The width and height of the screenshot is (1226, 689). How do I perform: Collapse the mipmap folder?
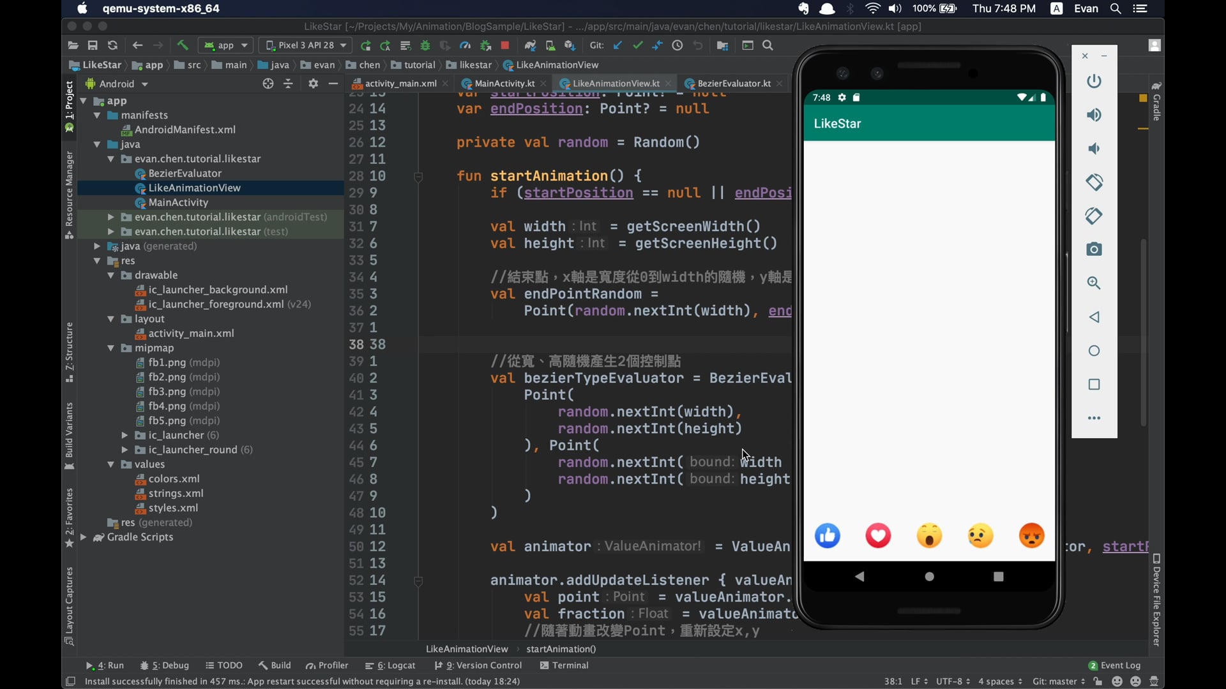click(x=111, y=348)
